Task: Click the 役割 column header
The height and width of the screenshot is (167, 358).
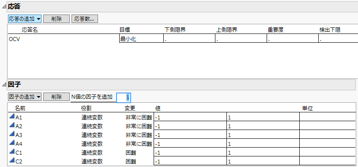Action: [x=86, y=108]
